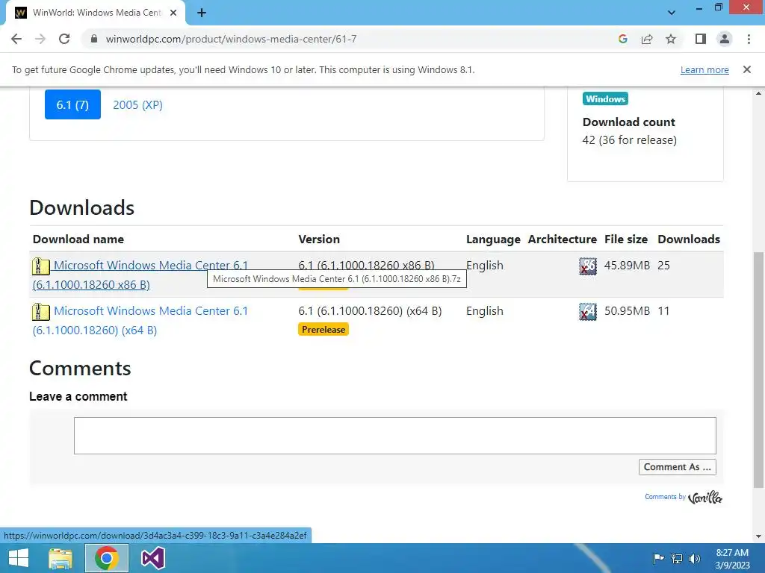Share this page icon
Screen dimensions: 765x573
pos(647,39)
